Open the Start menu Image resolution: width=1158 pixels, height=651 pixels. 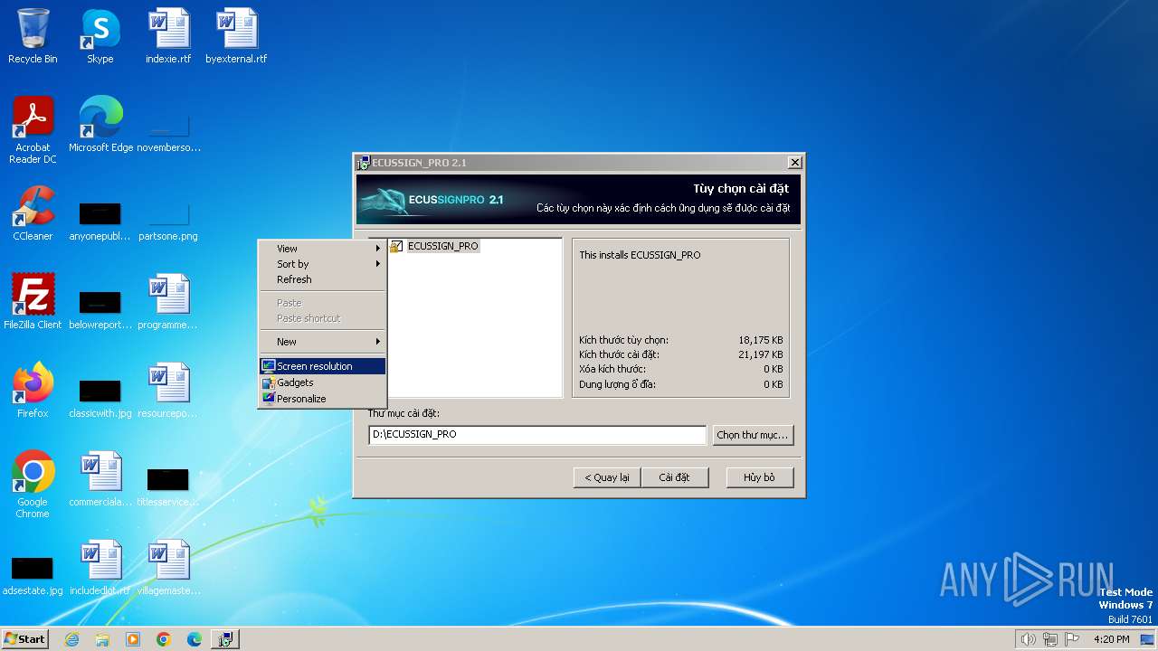pyautogui.click(x=24, y=639)
